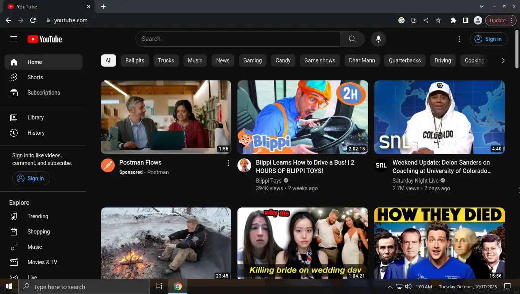Open Music under Explore
The width and height of the screenshot is (520, 294).
[44, 247]
